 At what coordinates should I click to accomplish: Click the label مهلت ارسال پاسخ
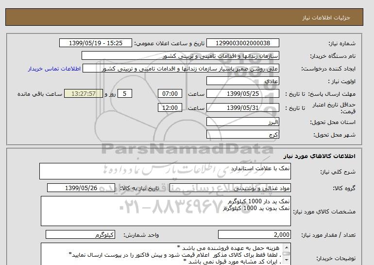(332, 94)
